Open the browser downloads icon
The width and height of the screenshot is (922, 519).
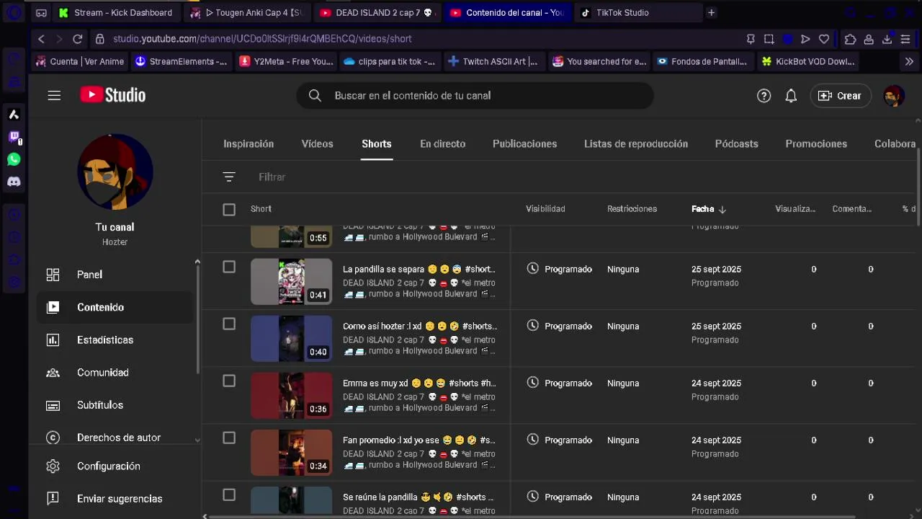point(887,39)
